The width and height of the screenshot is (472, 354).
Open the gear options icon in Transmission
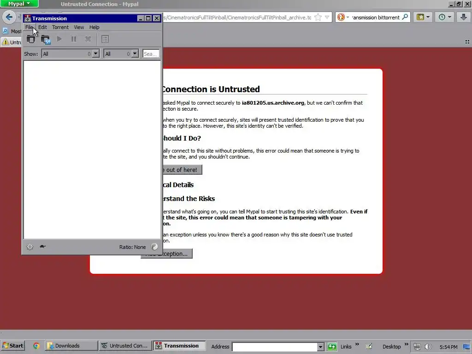29,247
